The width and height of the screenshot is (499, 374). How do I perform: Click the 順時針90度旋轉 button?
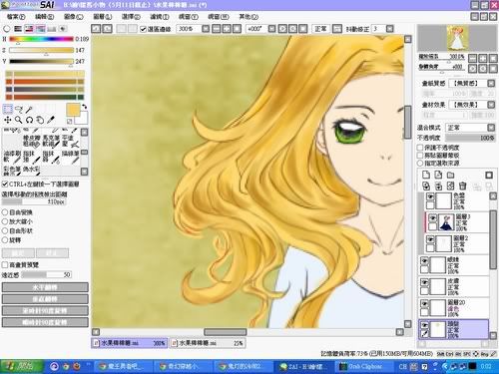click(45, 322)
